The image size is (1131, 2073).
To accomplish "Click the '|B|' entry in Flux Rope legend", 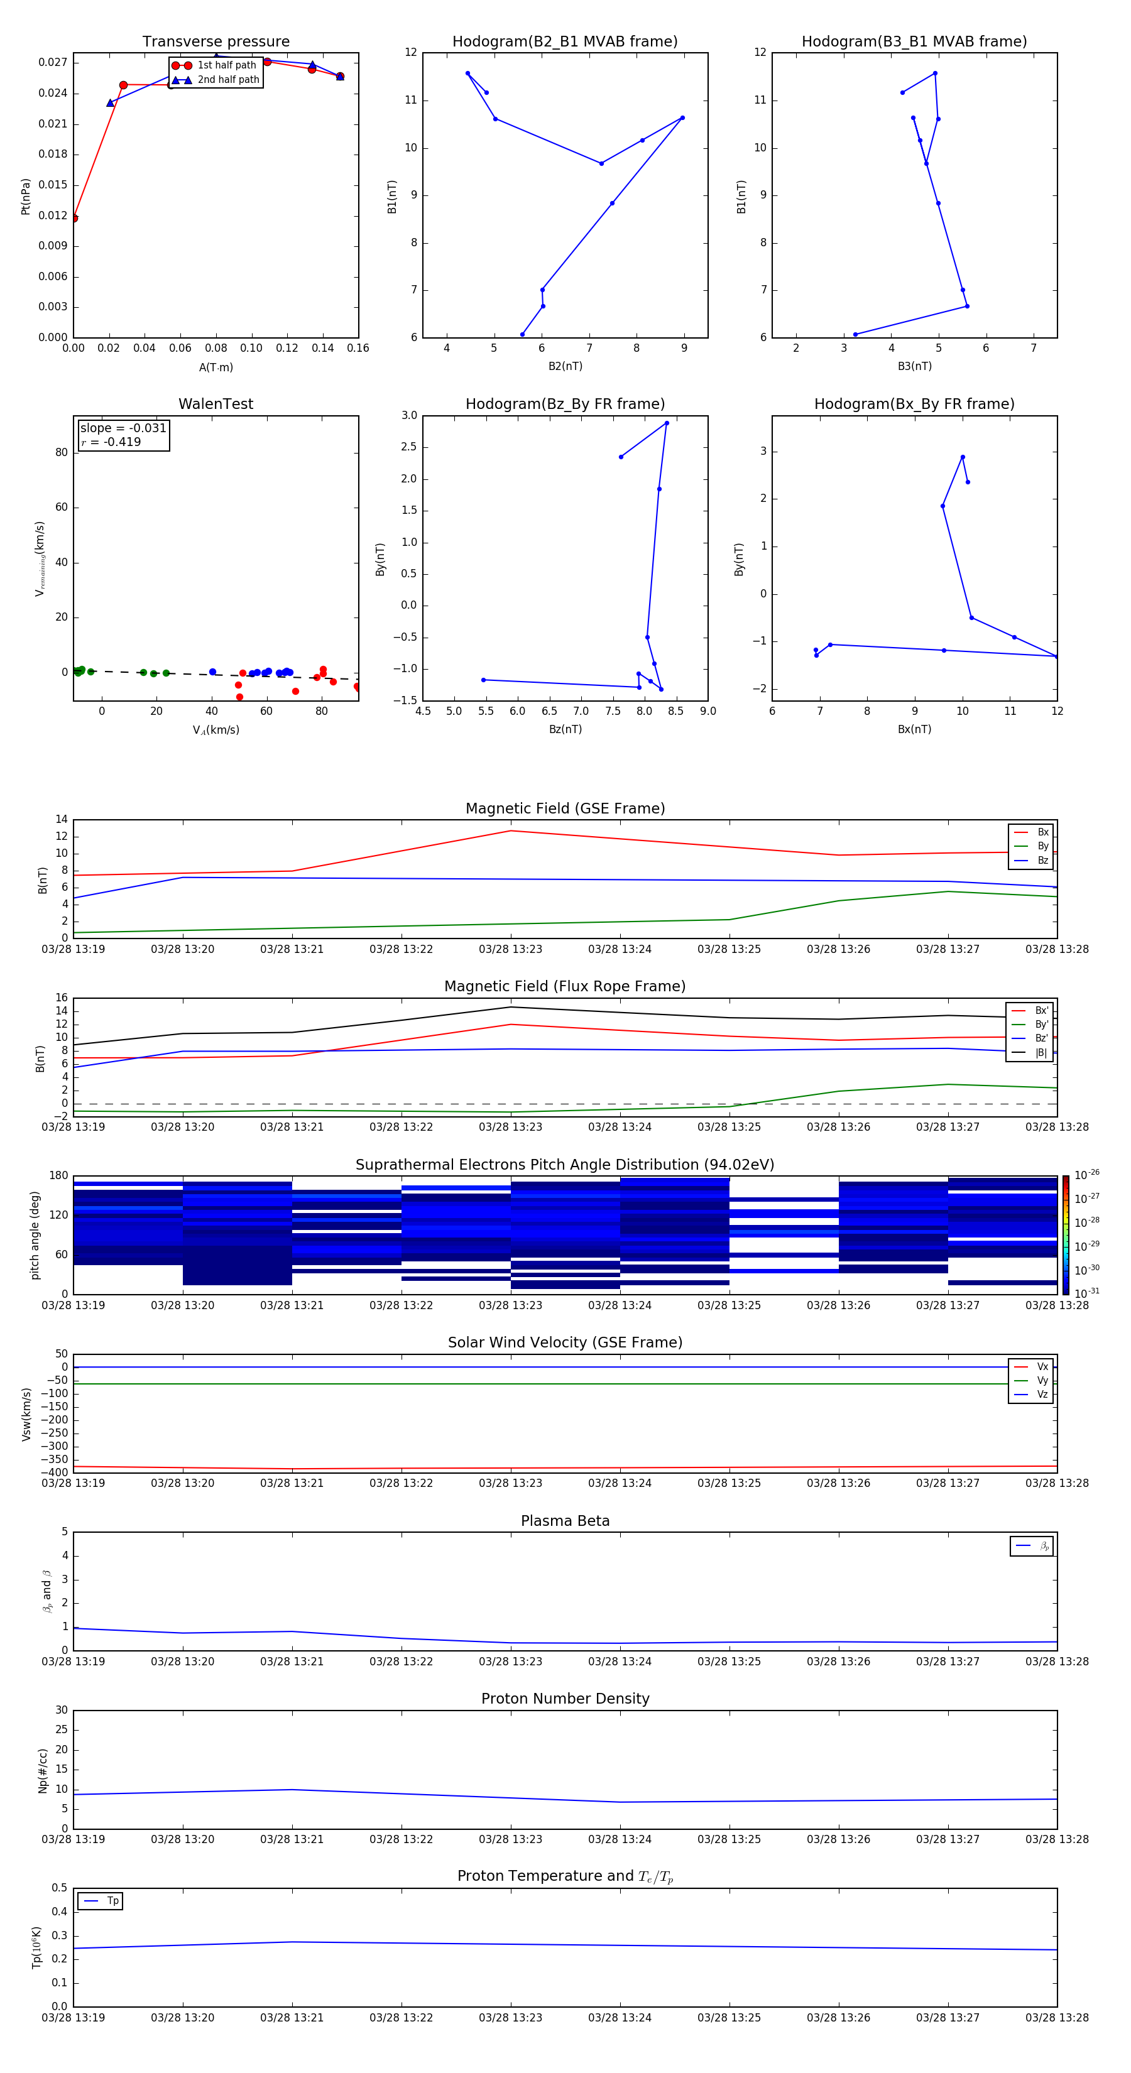I will pyautogui.click(x=1030, y=1053).
